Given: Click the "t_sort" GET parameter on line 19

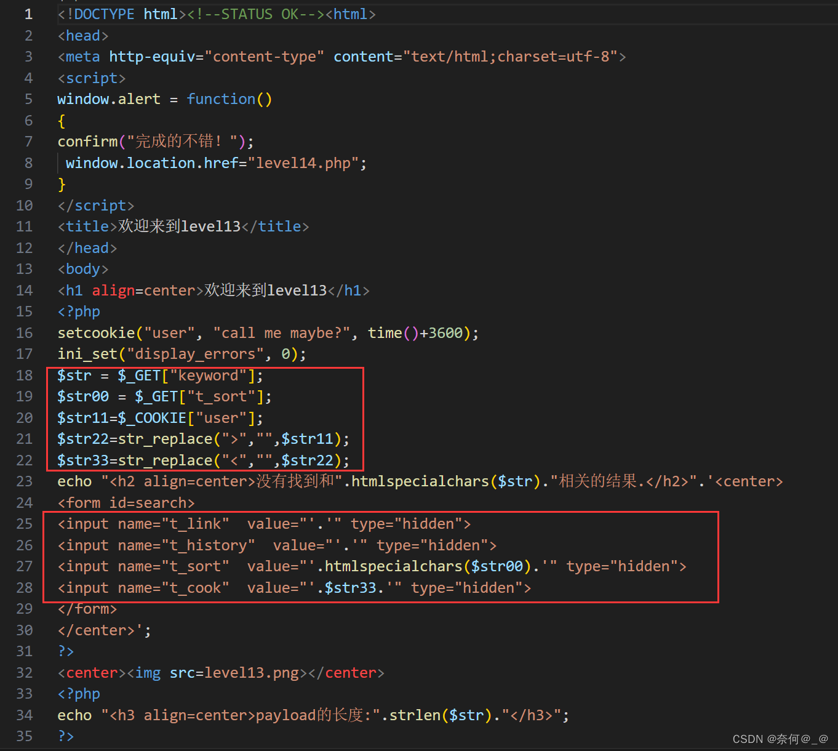Looking at the screenshot, I should pos(221,396).
